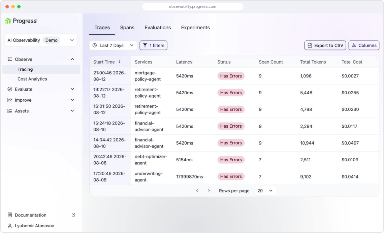
Task: Open Documentation external link icon
Action: point(73,215)
